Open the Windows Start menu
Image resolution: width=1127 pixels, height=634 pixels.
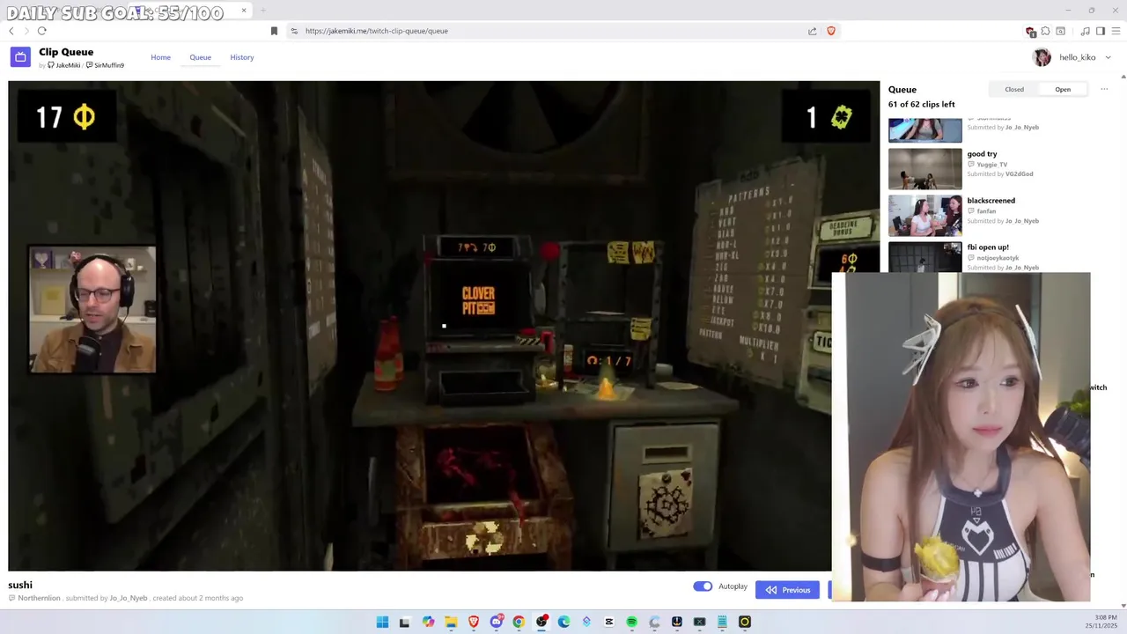[x=382, y=622]
